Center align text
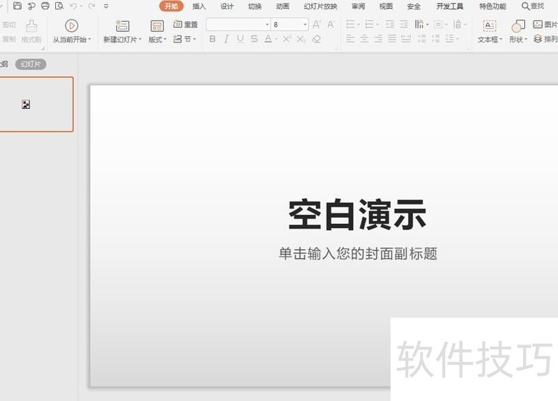The image size is (558, 401). point(364,39)
